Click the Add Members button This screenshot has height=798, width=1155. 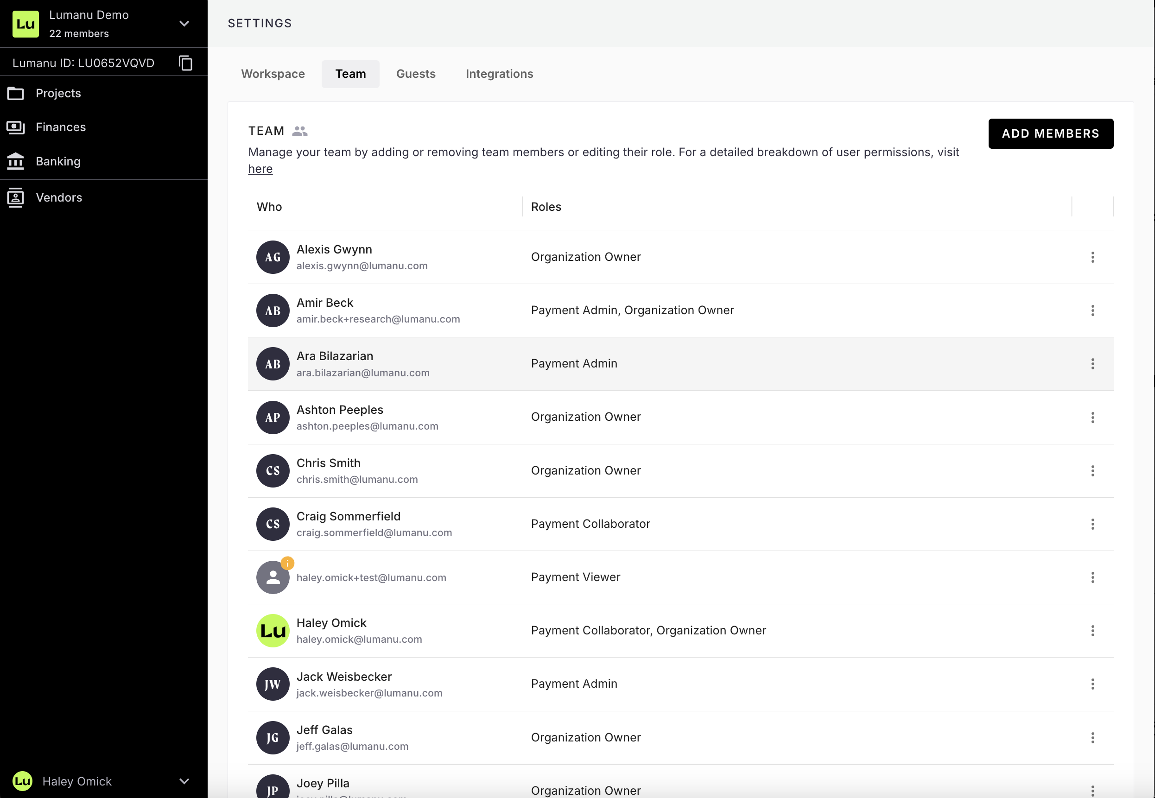(x=1051, y=133)
